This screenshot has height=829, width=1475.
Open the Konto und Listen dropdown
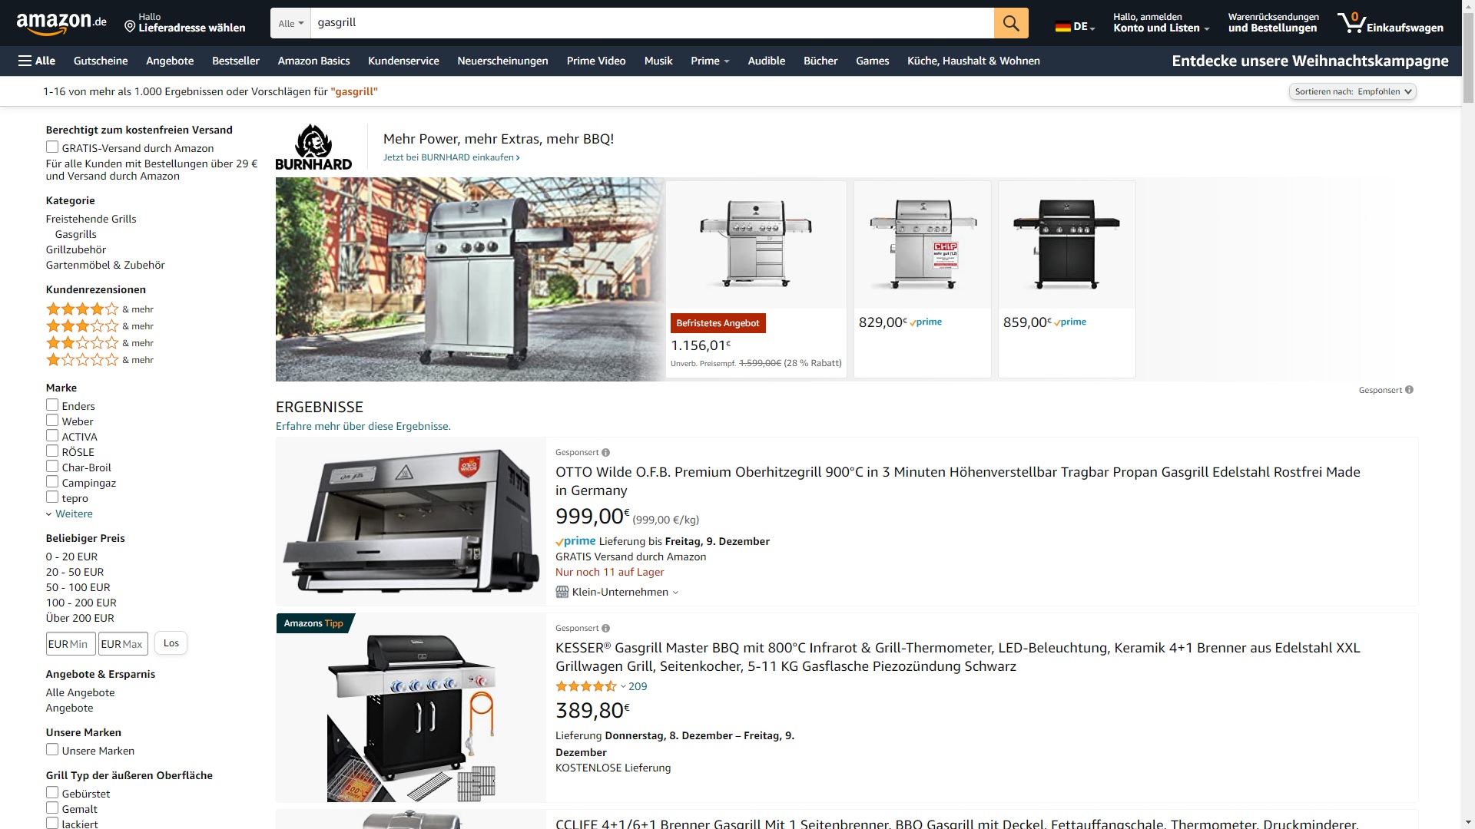click(1161, 23)
